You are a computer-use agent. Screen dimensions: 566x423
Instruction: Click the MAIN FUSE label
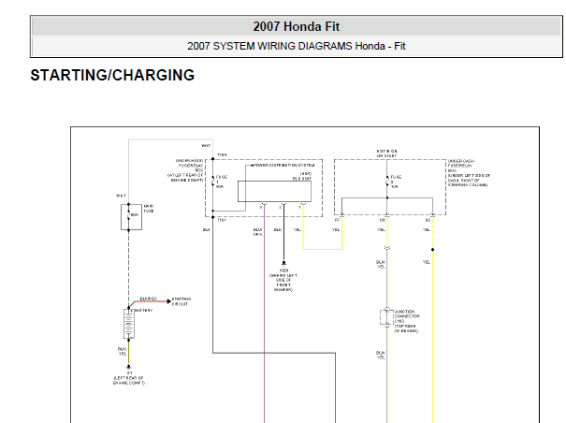click(149, 209)
